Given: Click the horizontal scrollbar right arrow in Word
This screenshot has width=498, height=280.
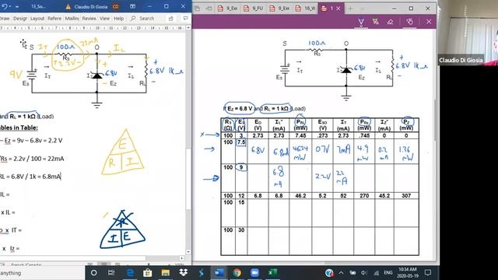Looking at the screenshot, I should click(181, 258).
